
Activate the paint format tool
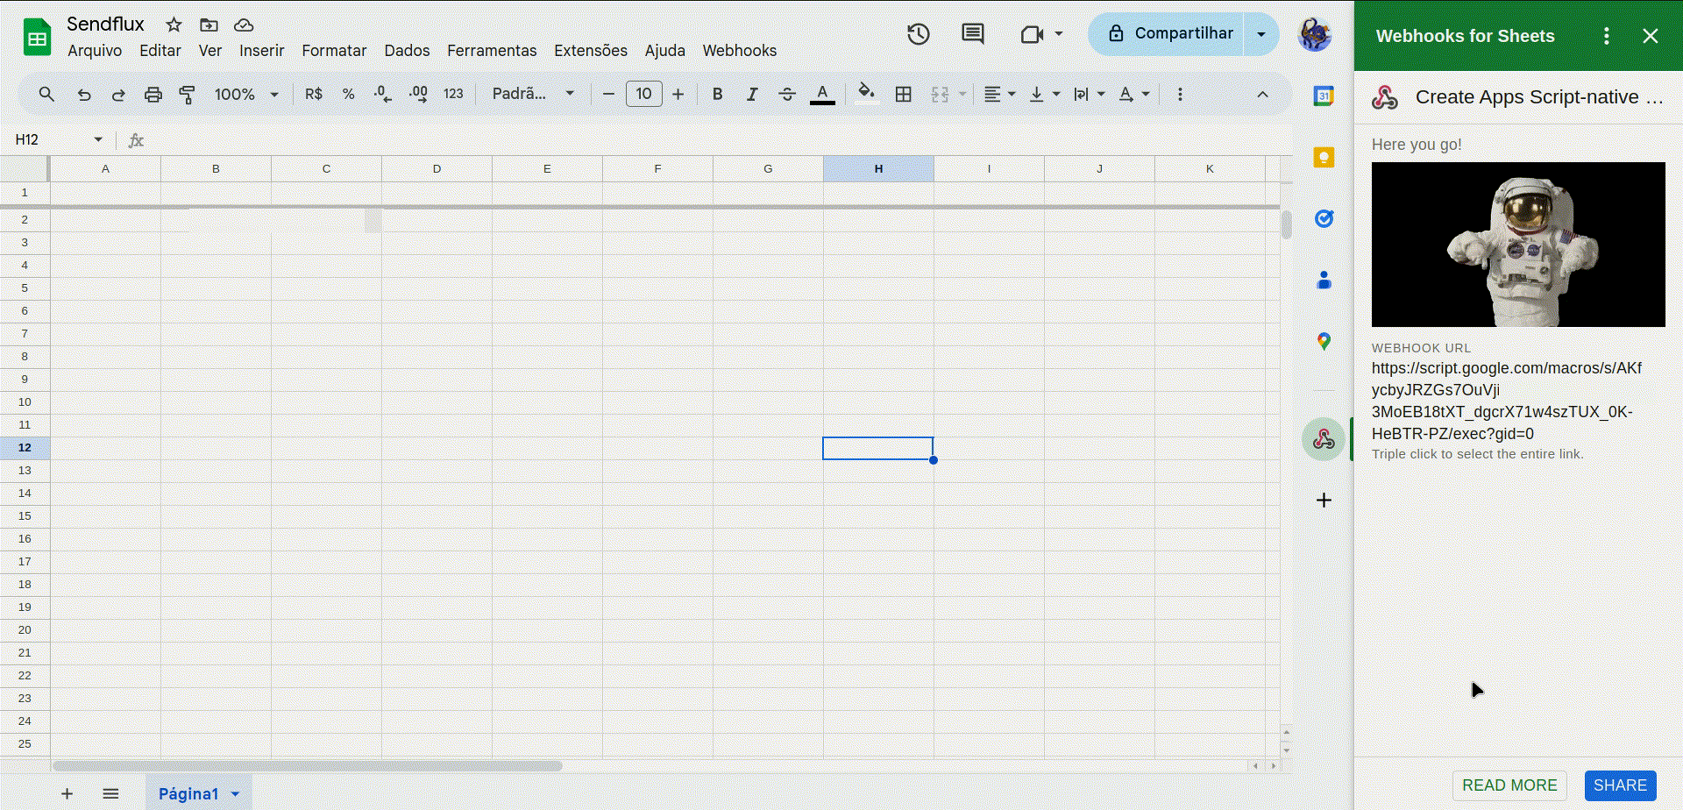point(187,94)
